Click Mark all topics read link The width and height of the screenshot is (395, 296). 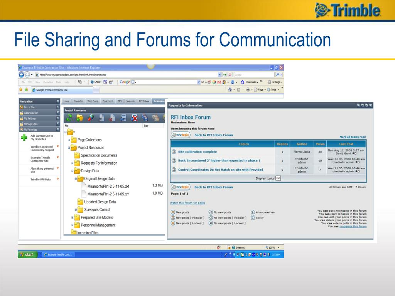tap(353, 137)
